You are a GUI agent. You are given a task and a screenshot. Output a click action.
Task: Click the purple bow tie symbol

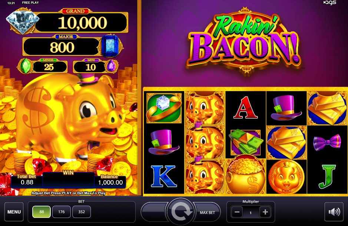pyautogui.click(x=327, y=142)
